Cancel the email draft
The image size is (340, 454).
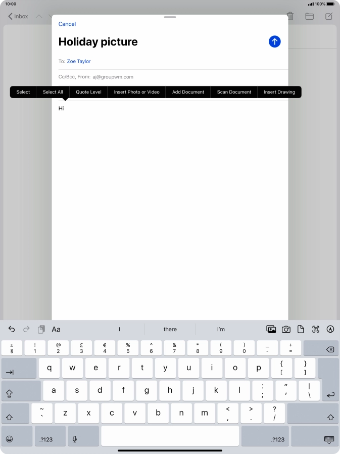tap(67, 24)
